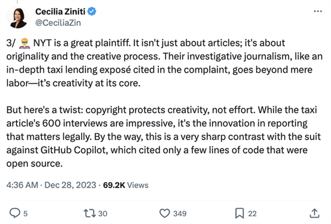Viewport: 331px width, 224px height.
Task: Click the blue verified checkmark badge
Action: point(92,12)
